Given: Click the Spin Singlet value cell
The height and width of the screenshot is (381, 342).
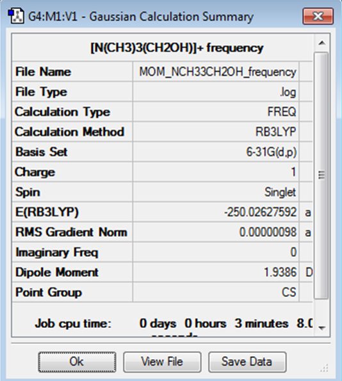Looking at the screenshot, I should pos(216,192).
